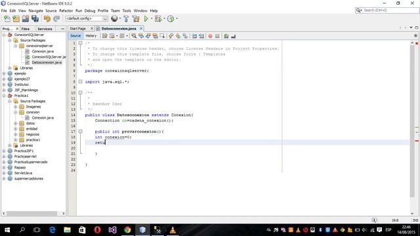Click the Undo arrow icon
The image size is (420, 236).
click(x=47, y=19)
